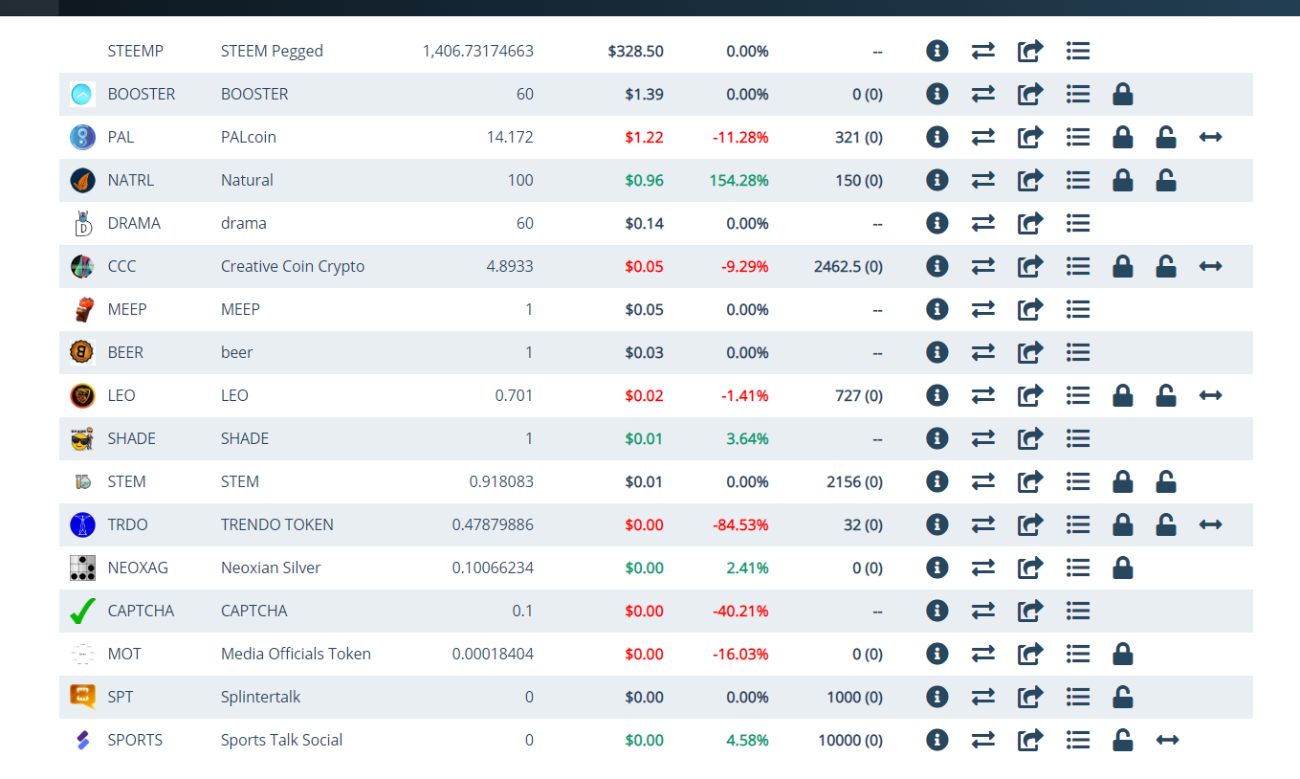Click the TRDO blue circle logo

(82, 524)
